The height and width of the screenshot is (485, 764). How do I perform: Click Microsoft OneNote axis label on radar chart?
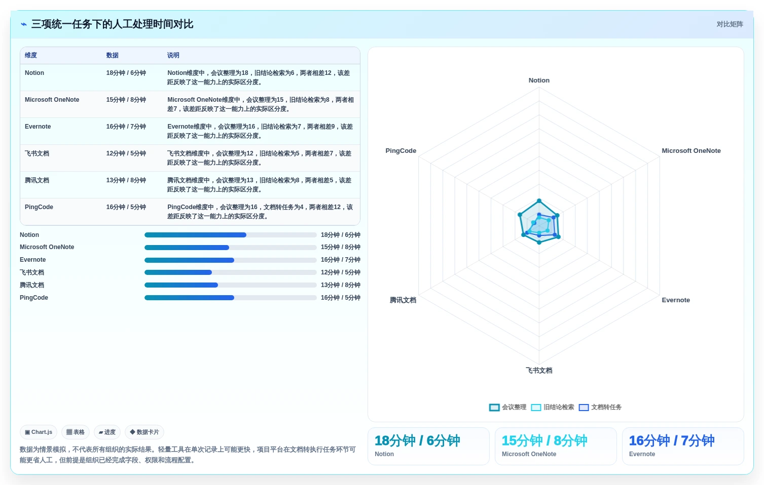[691, 151]
